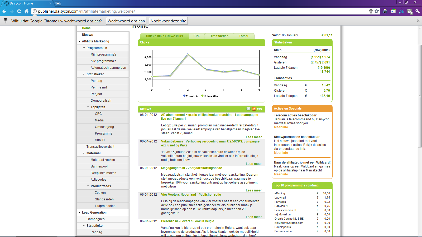The width and height of the screenshot is (422, 237).
Task: Click the Ruwe kliks blue legend dot
Action: (x=184, y=96)
